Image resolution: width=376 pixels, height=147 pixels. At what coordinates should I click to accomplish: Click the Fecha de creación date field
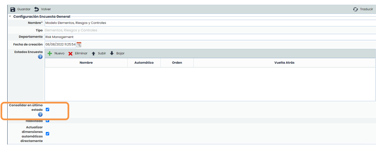click(x=60, y=44)
